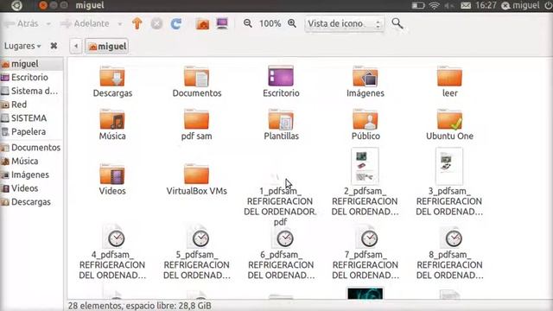
Task: Open the Computer toolbar icon
Action: pos(222,23)
